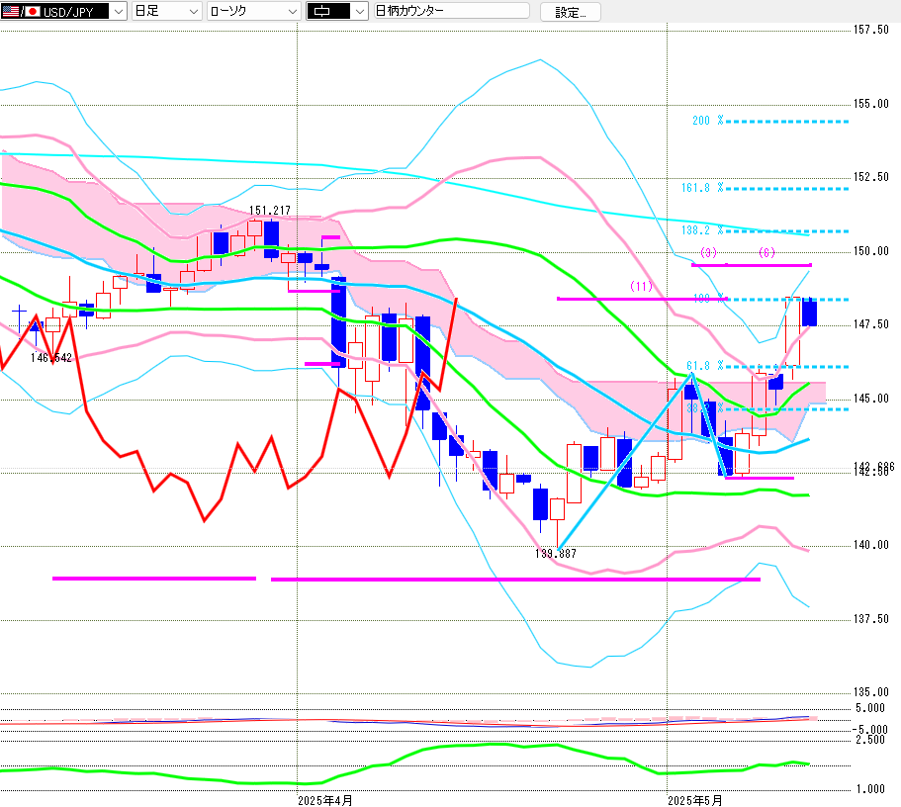Select the 200 % Fibonacci level label
The width and height of the screenshot is (901, 807).
(x=708, y=121)
